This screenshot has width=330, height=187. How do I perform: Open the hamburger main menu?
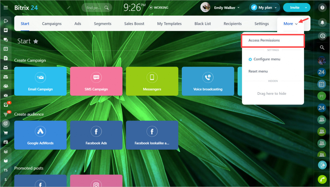tap(6, 7)
